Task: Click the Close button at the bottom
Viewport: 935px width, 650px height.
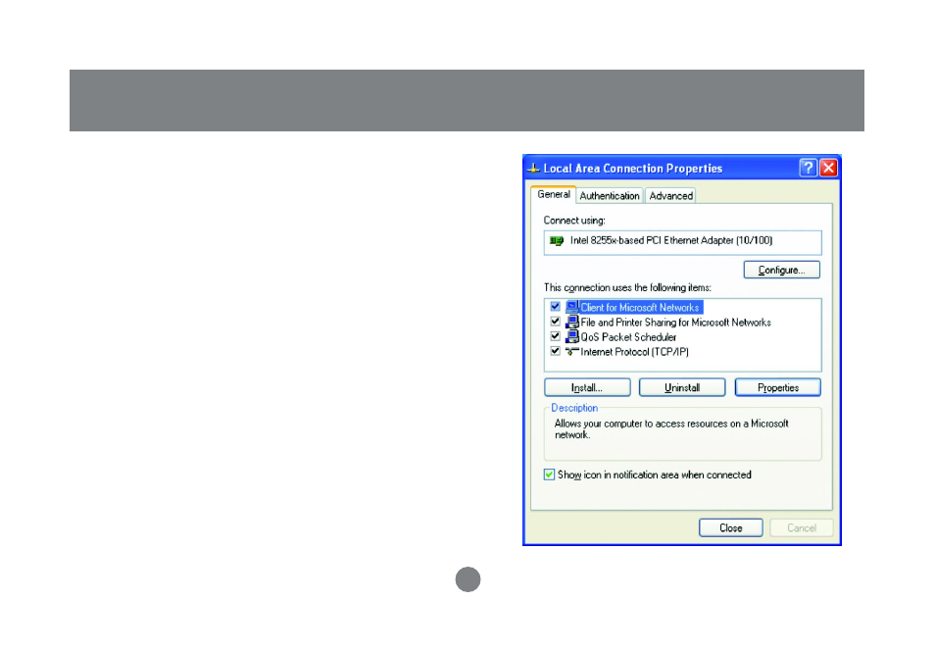Action: (731, 527)
